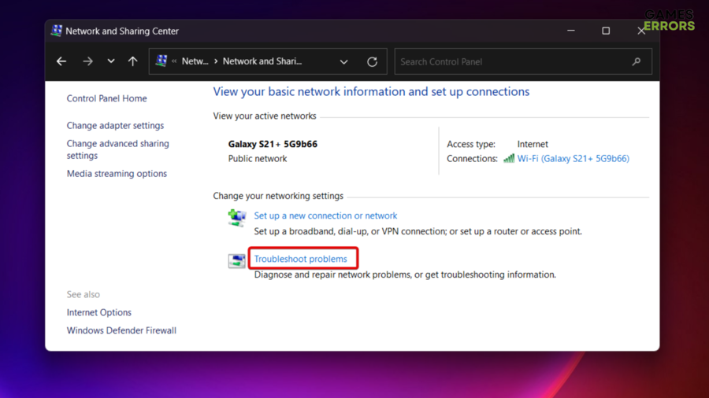Click the Forward navigation arrow
Viewport: 709px width, 398px height.
(87, 61)
